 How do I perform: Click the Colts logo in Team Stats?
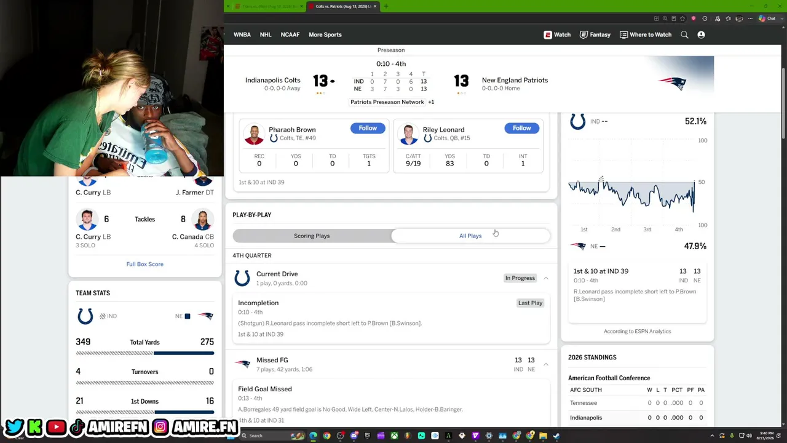[x=85, y=316]
